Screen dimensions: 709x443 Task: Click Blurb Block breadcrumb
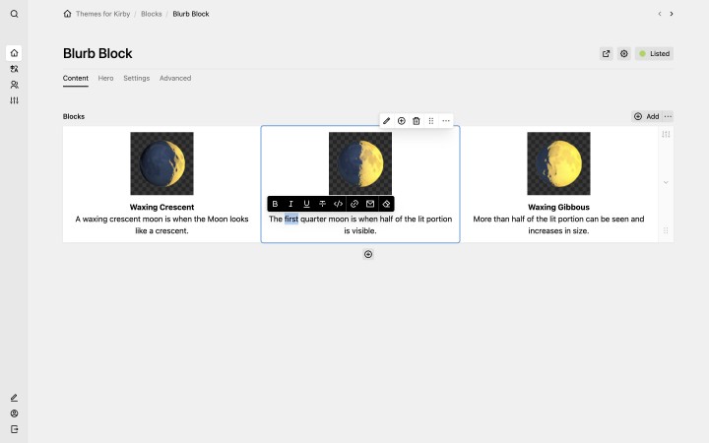click(x=191, y=14)
